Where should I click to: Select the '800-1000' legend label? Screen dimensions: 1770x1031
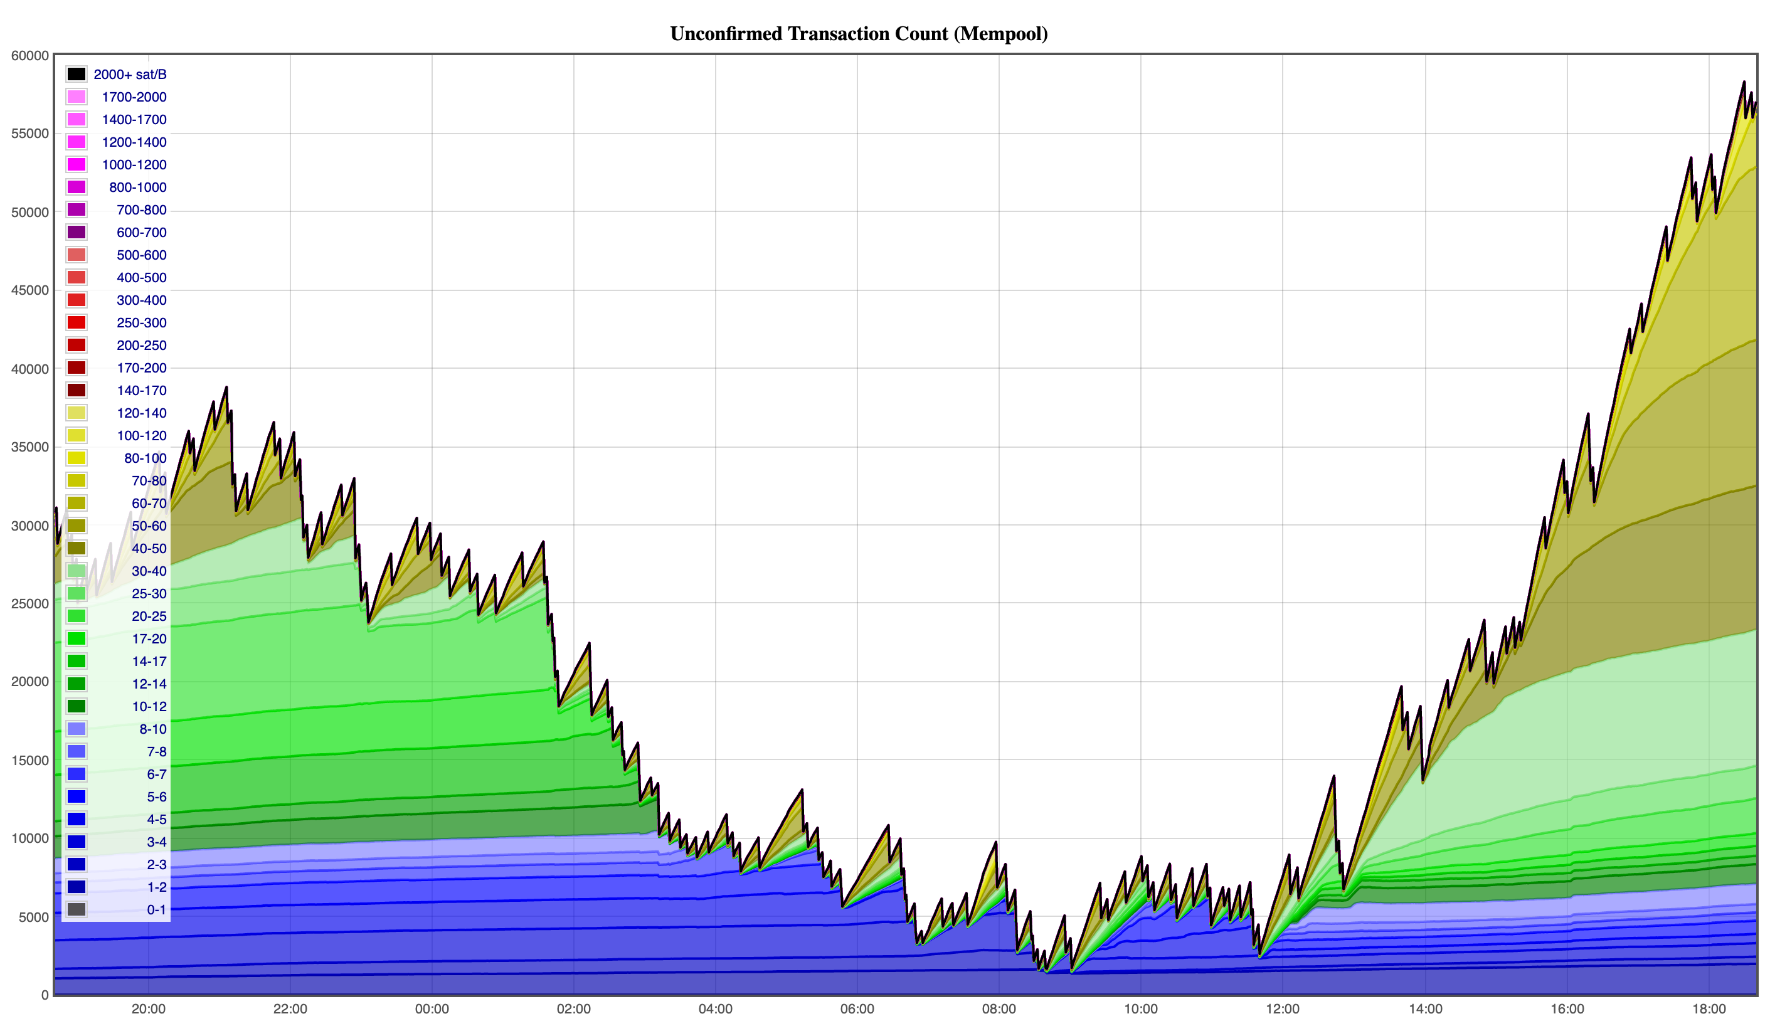(137, 188)
